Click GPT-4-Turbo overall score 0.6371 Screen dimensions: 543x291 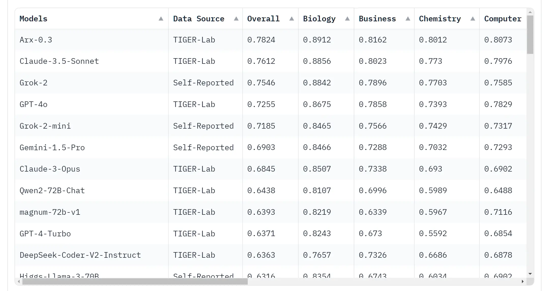coord(261,234)
